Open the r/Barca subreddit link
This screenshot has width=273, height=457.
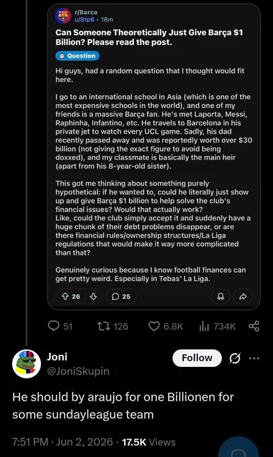pyautogui.click(x=86, y=12)
